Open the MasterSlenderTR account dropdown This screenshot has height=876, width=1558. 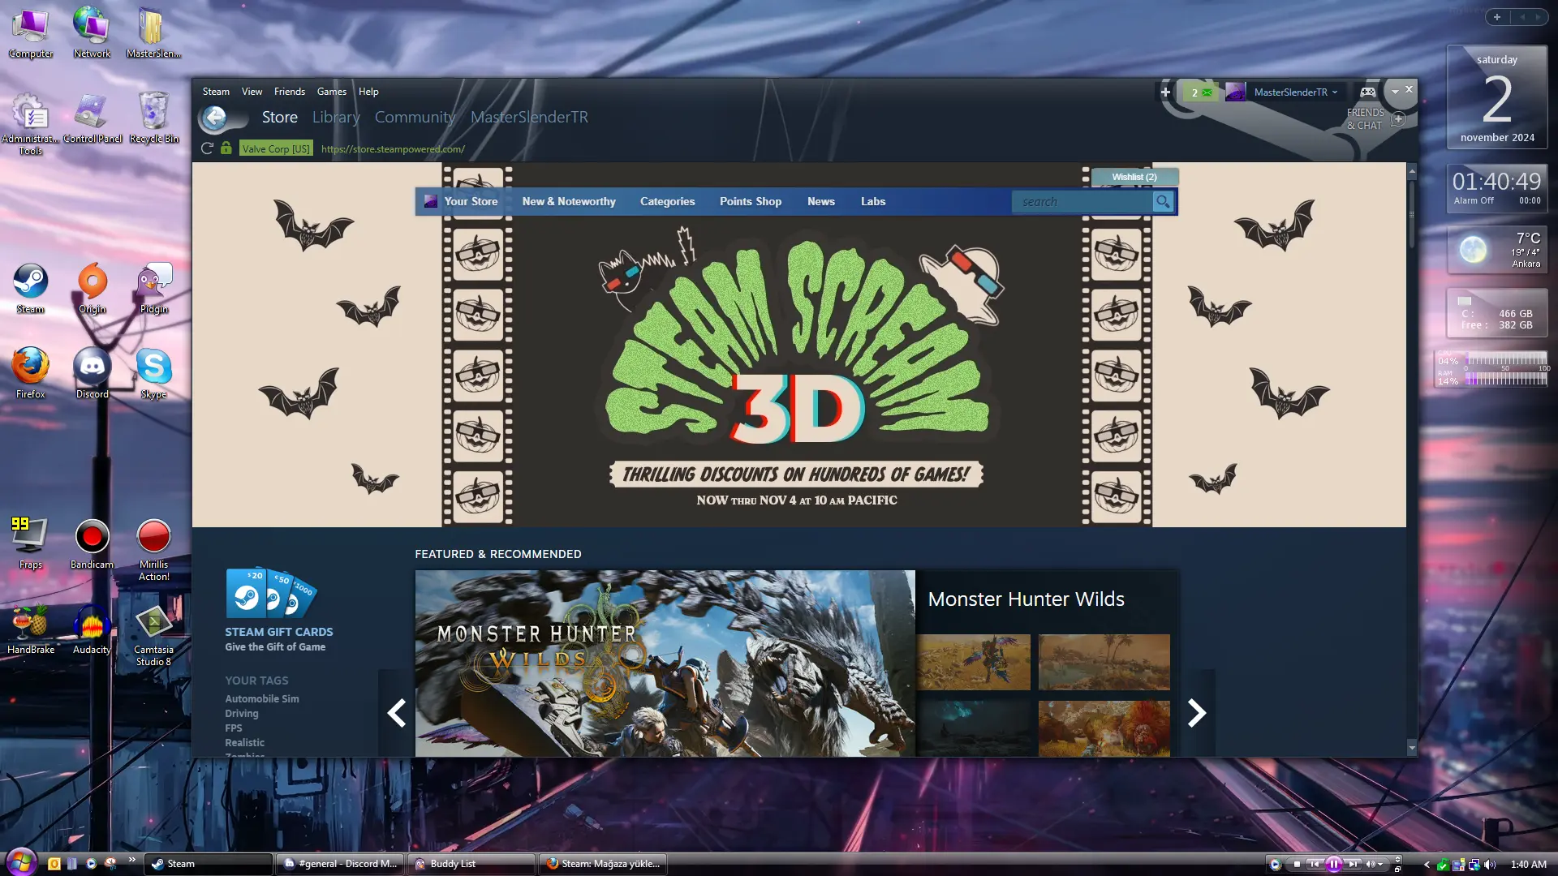(1295, 92)
